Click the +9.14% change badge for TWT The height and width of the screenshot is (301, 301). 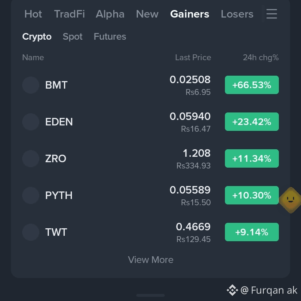[252, 232]
